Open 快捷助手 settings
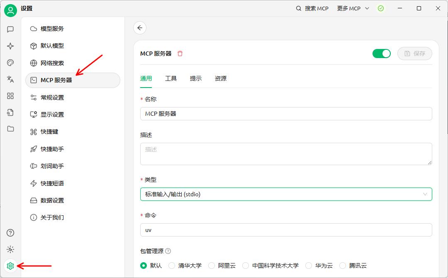Viewport: 448px width, 278px height. pos(73,149)
